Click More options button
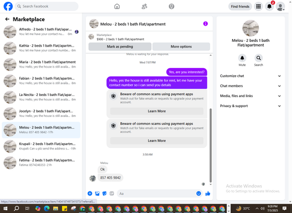The width and height of the screenshot is (292, 213). (x=181, y=47)
